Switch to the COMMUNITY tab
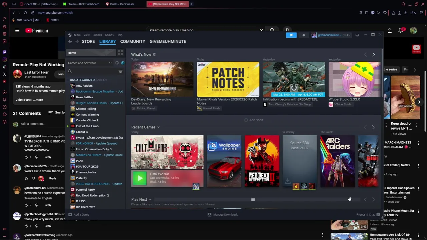The height and width of the screenshot is (240, 427). click(x=133, y=41)
